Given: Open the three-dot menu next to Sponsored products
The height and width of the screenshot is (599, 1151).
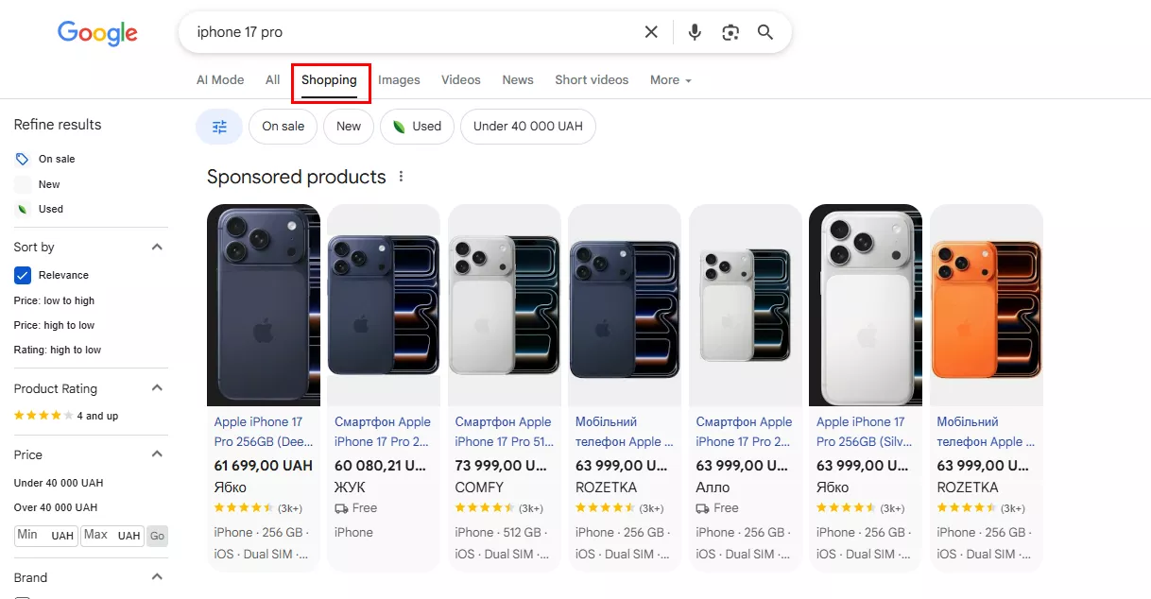Looking at the screenshot, I should (401, 176).
